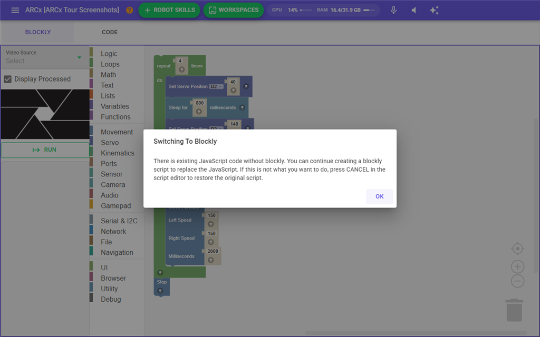Click the Sleep for 800 milliseconds value

(x=199, y=103)
